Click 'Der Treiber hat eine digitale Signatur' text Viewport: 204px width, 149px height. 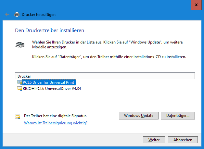click(56, 116)
